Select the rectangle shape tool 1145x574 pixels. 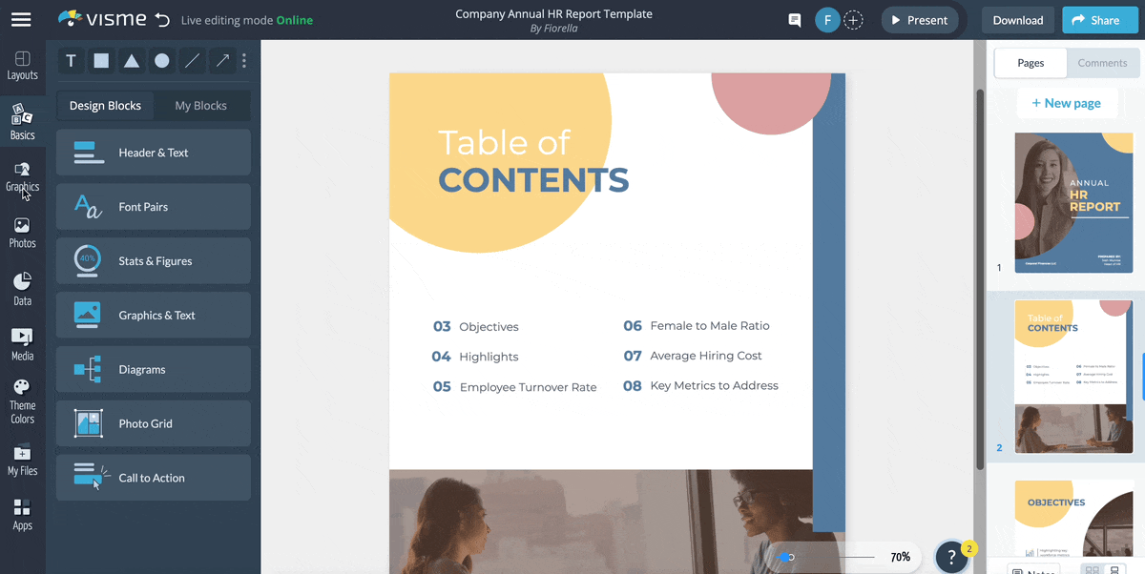click(x=101, y=60)
